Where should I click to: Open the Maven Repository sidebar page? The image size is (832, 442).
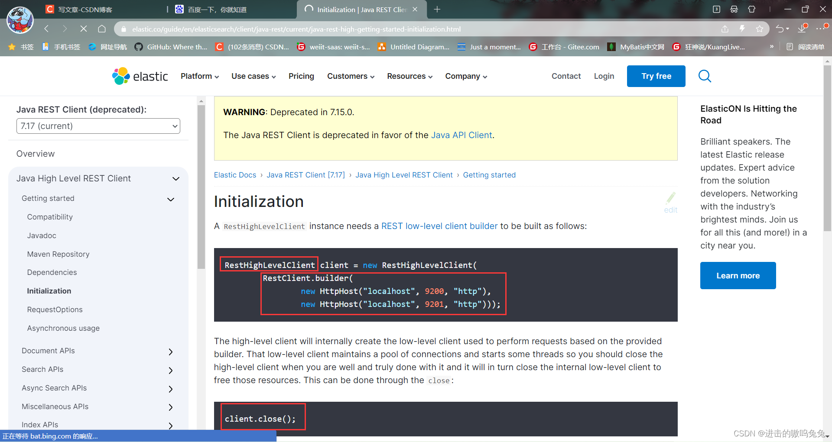(58, 254)
